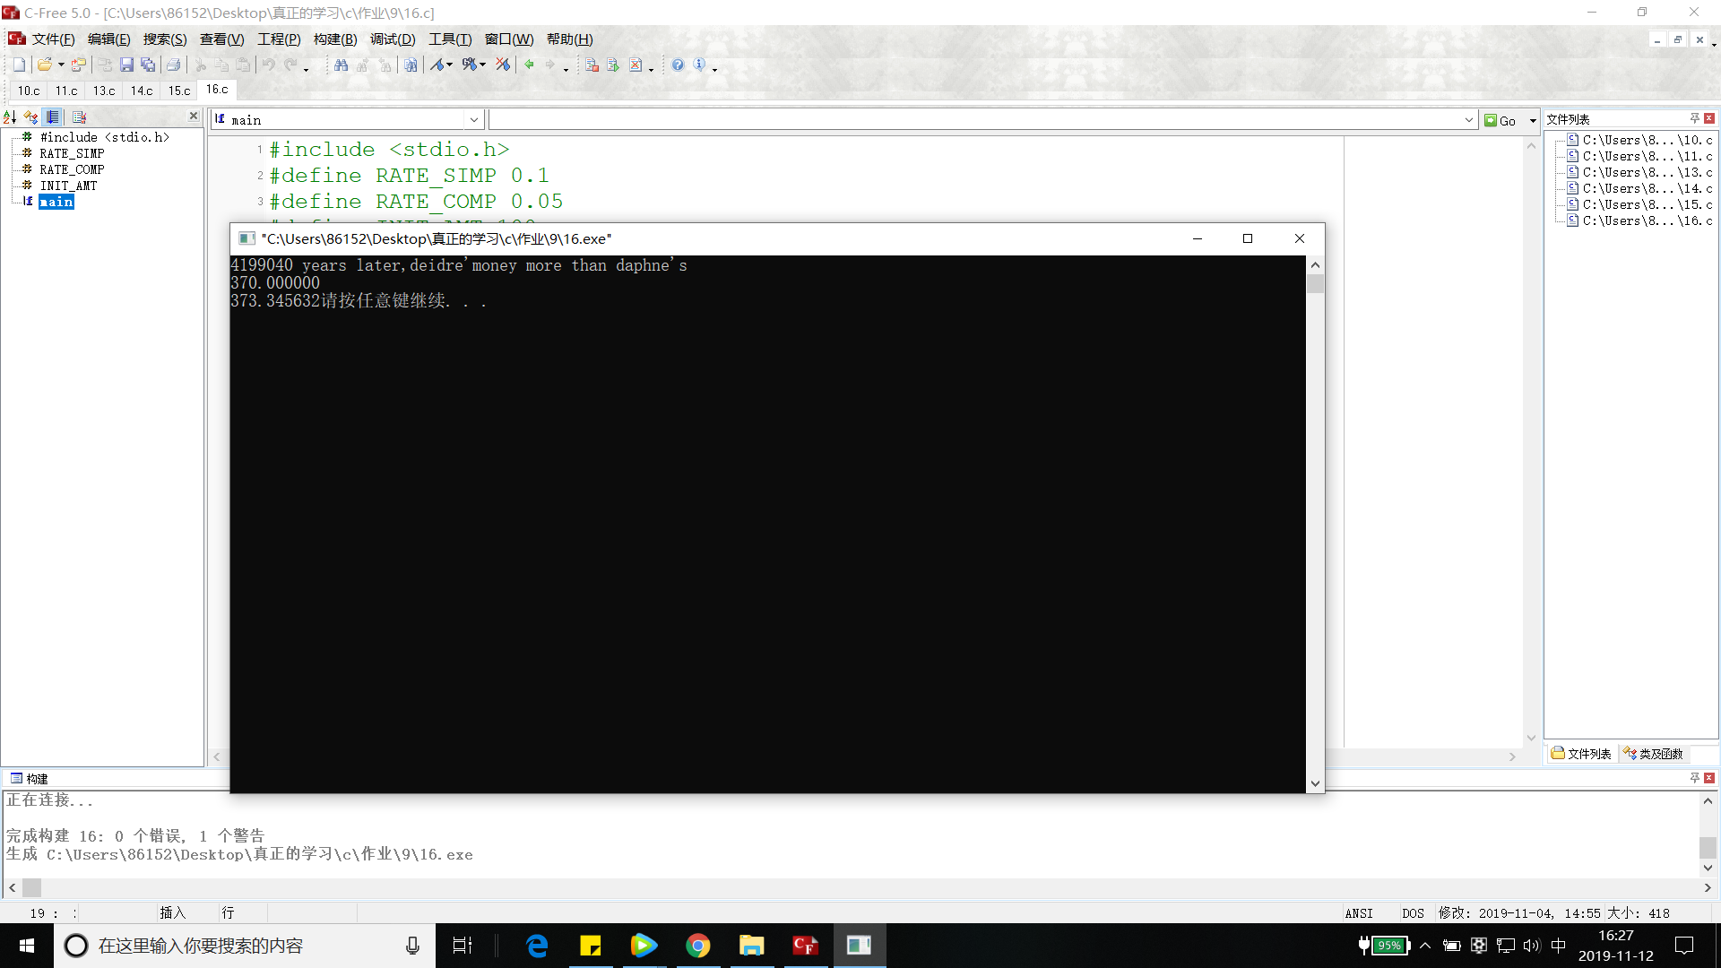Switch to 类及函数 panel tab

coord(1654,754)
